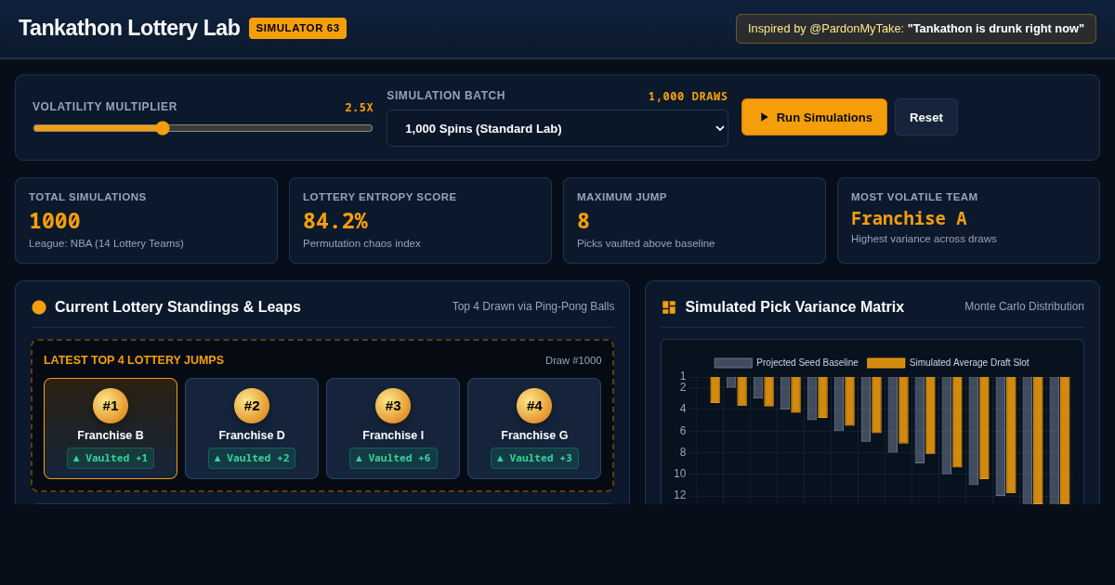This screenshot has width=1115, height=585.
Task: Click the Reset button
Action: tap(926, 117)
